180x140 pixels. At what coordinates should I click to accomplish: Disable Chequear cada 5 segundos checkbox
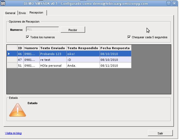[x=129, y=37]
